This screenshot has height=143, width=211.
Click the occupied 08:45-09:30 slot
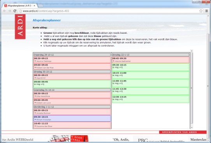[151, 60]
